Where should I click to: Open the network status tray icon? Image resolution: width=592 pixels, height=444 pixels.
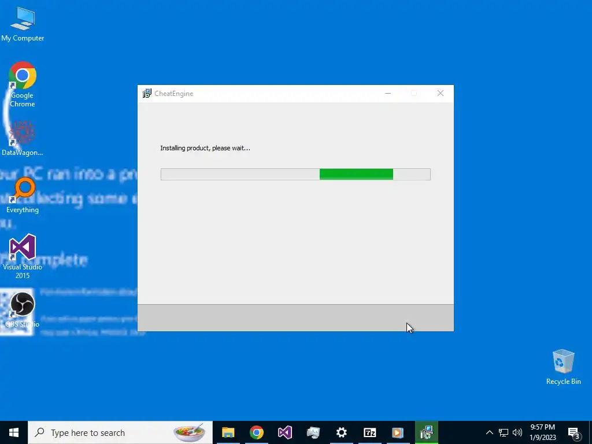[504, 432]
